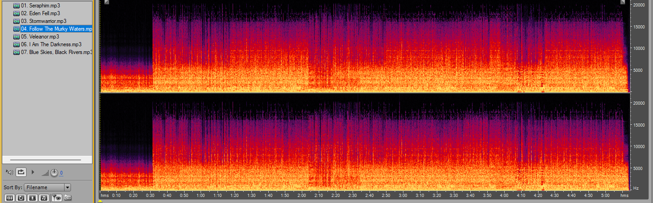Click the 5:00 mark on the time ruler
The image size is (653, 203).
pyautogui.click(x=605, y=195)
